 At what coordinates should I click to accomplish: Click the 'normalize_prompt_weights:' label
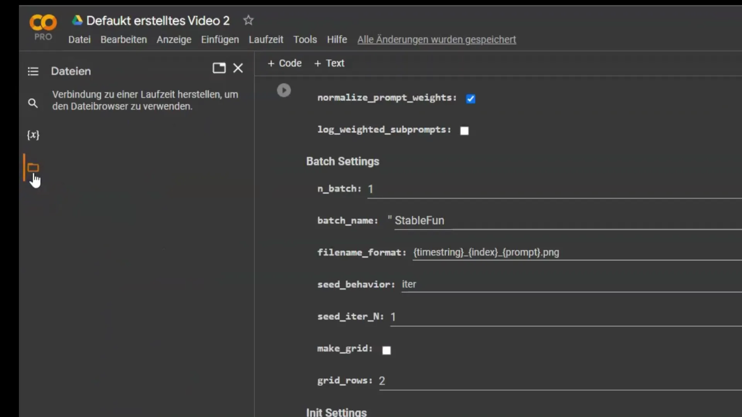(x=387, y=98)
